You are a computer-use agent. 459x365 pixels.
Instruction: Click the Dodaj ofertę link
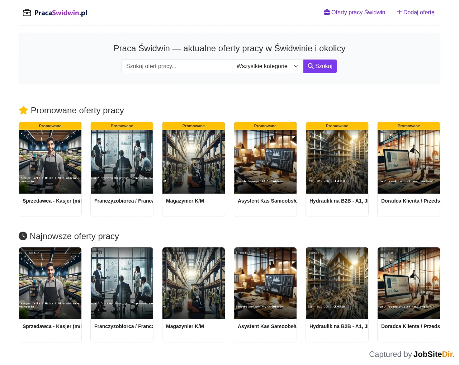[416, 13]
